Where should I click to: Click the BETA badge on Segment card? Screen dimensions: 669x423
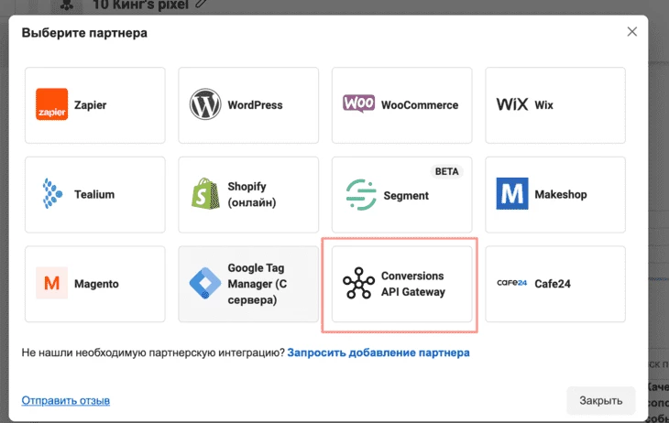pyautogui.click(x=446, y=171)
